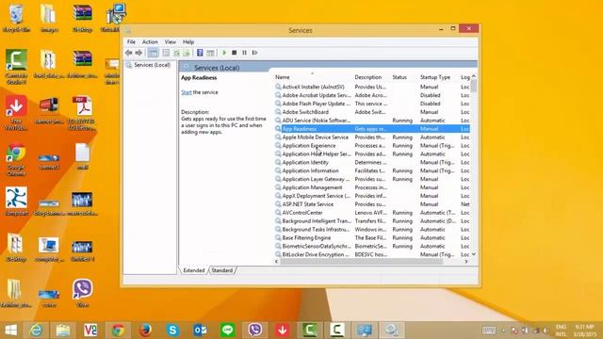
Task: Open Skype from the taskbar
Action: click(x=172, y=331)
